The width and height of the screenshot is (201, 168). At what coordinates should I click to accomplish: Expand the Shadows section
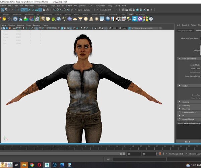click(189, 109)
